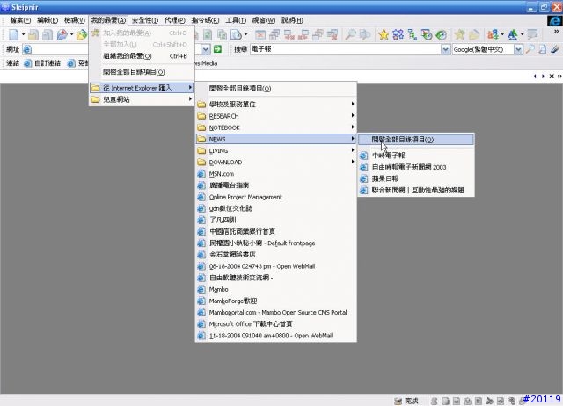
Task: Click the Internet Explorer logo icon
Action: tap(555, 21)
